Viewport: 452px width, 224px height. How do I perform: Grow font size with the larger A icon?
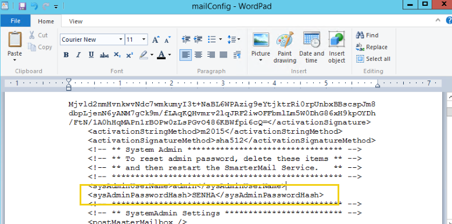(156, 39)
